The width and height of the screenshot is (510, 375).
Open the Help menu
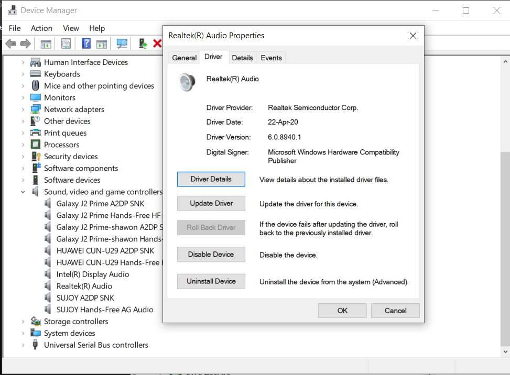tap(97, 28)
